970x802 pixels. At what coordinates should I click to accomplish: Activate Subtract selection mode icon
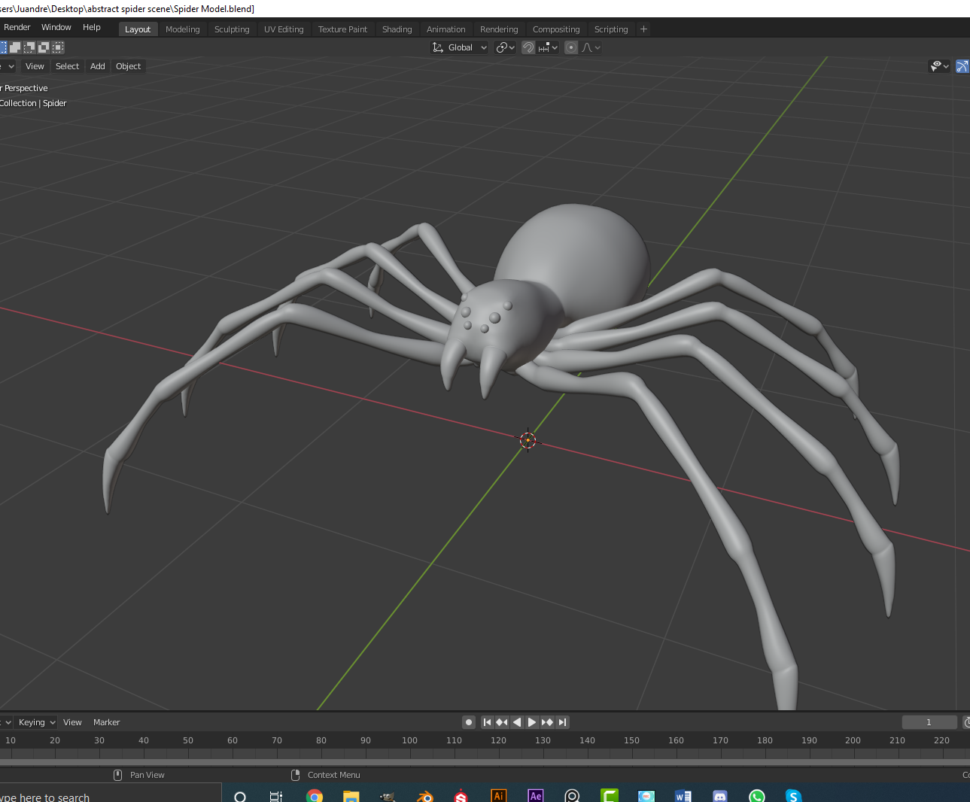point(29,47)
